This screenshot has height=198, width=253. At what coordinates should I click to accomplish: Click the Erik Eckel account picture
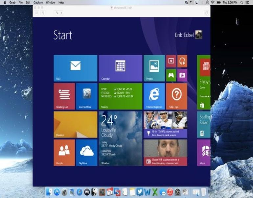click(199, 35)
